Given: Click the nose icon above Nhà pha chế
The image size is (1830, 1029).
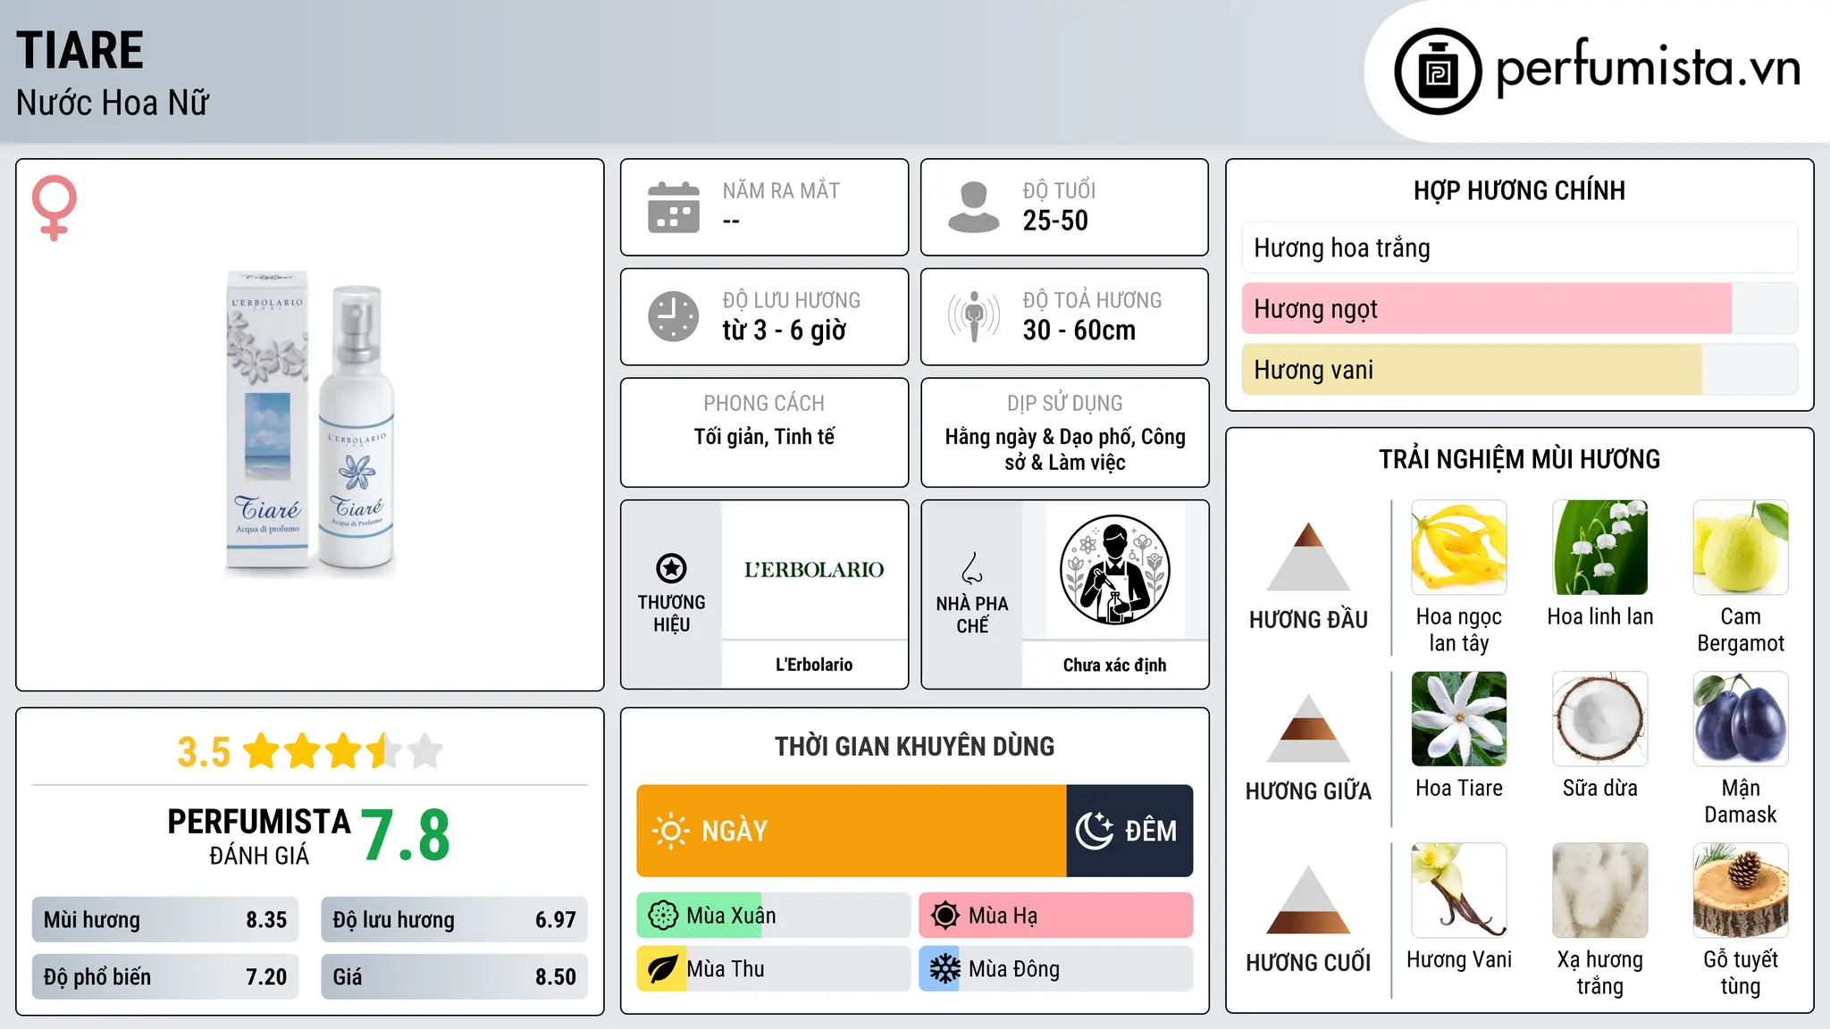Looking at the screenshot, I should [972, 568].
